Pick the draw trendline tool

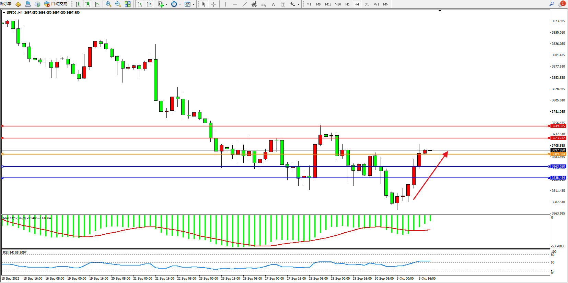tap(244, 4)
